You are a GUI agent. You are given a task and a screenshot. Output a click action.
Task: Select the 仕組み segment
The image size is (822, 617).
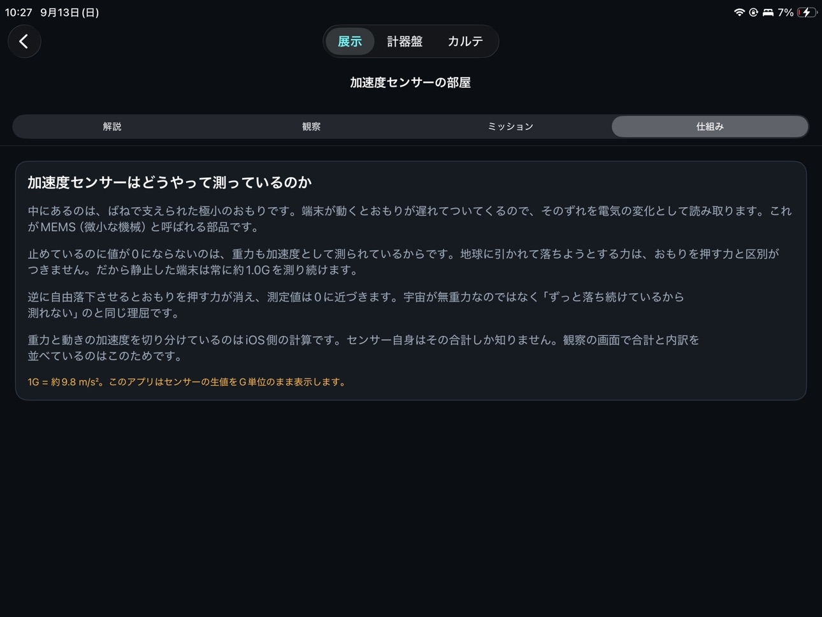coord(710,126)
